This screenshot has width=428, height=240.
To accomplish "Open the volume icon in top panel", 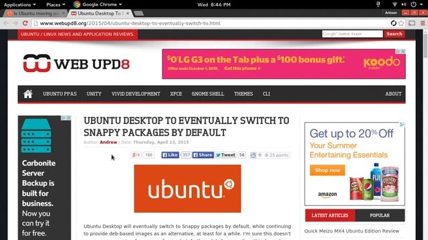I will coord(404,5).
